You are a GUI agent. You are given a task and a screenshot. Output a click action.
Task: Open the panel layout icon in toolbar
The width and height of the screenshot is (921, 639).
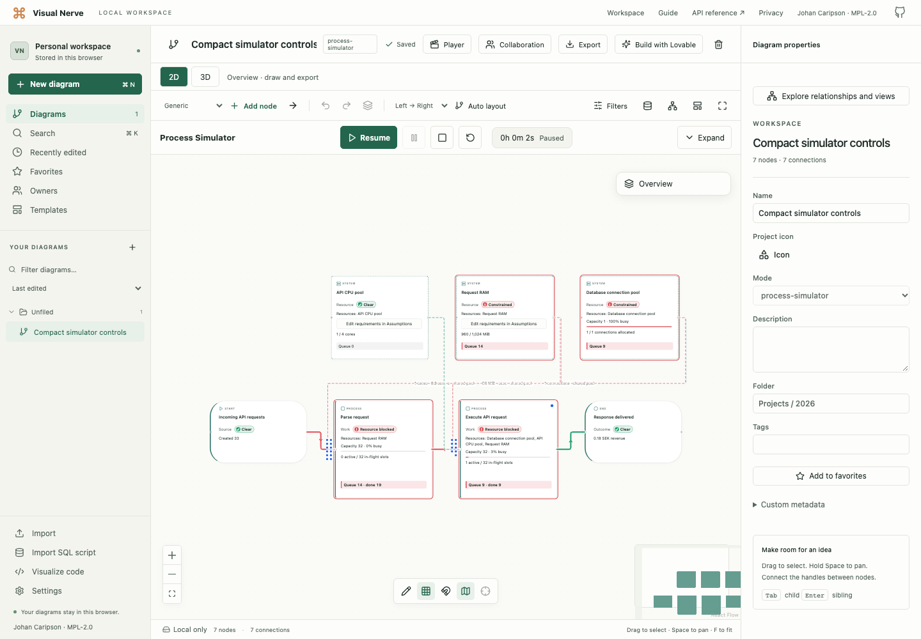tap(697, 106)
